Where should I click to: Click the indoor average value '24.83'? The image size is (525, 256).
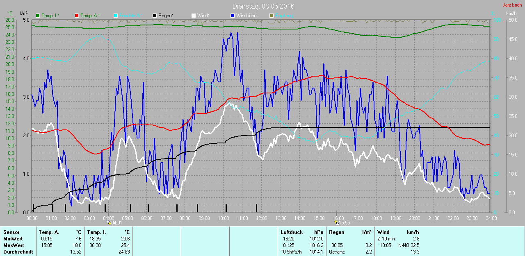[x=123, y=252]
